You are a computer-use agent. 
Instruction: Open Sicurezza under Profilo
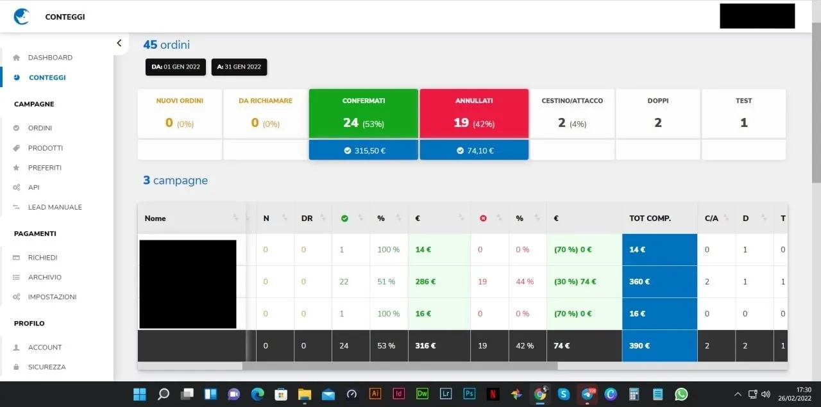47,367
